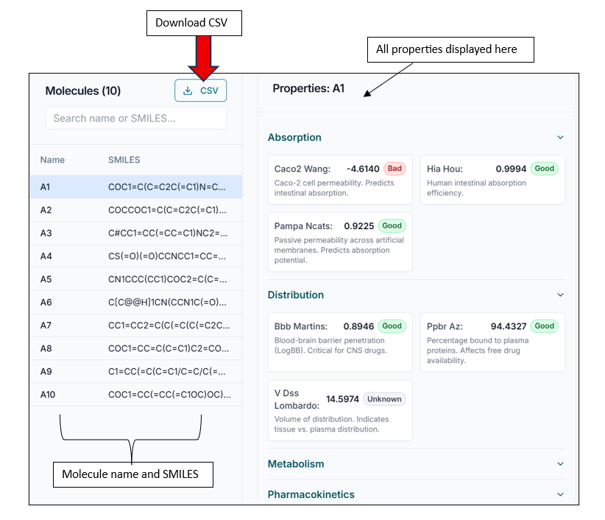
Task: Click the Unknown badge on V Dss Lombardo
Action: (384, 399)
